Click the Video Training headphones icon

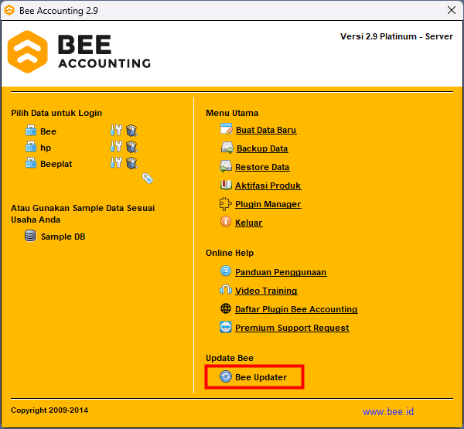(x=225, y=291)
